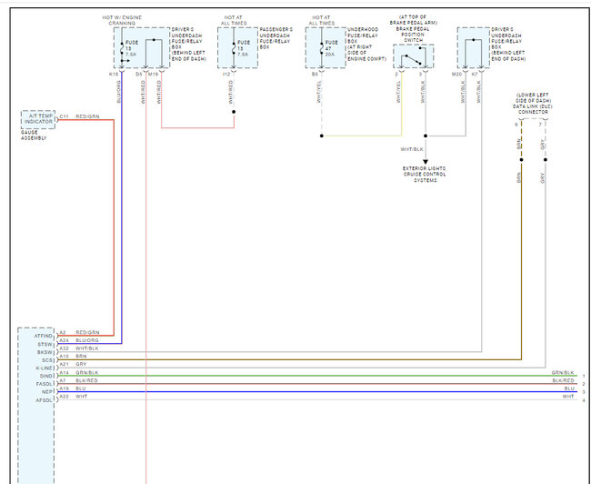Click pin label 'A14' beside GRN/BLK
591x484 pixels.
pyautogui.click(x=64, y=372)
